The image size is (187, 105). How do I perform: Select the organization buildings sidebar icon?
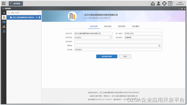click(x=4, y=17)
